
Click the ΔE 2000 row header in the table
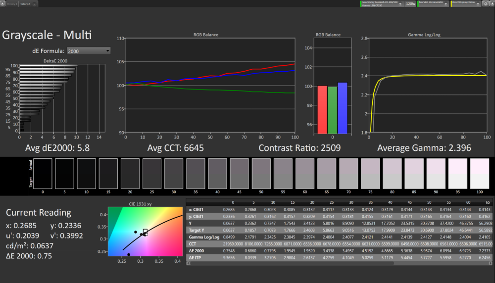coord(197,251)
